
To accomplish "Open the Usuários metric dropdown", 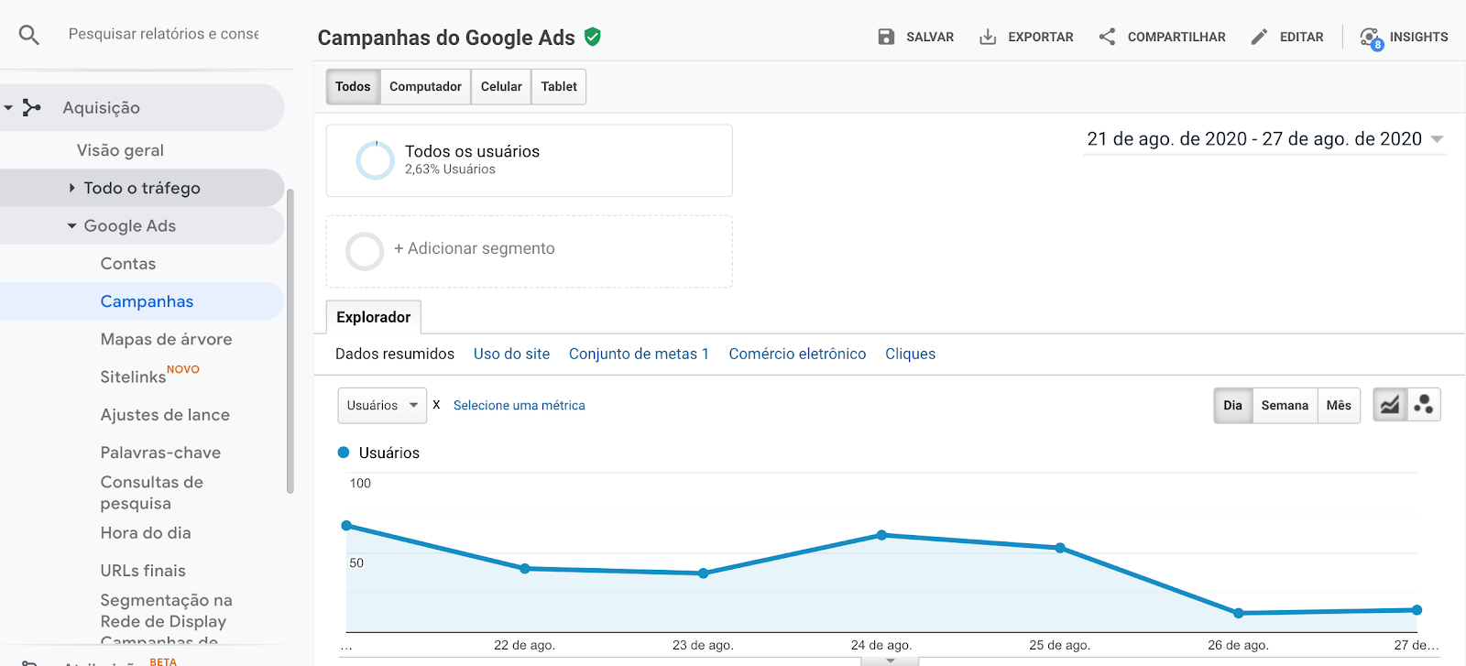I will coord(382,405).
